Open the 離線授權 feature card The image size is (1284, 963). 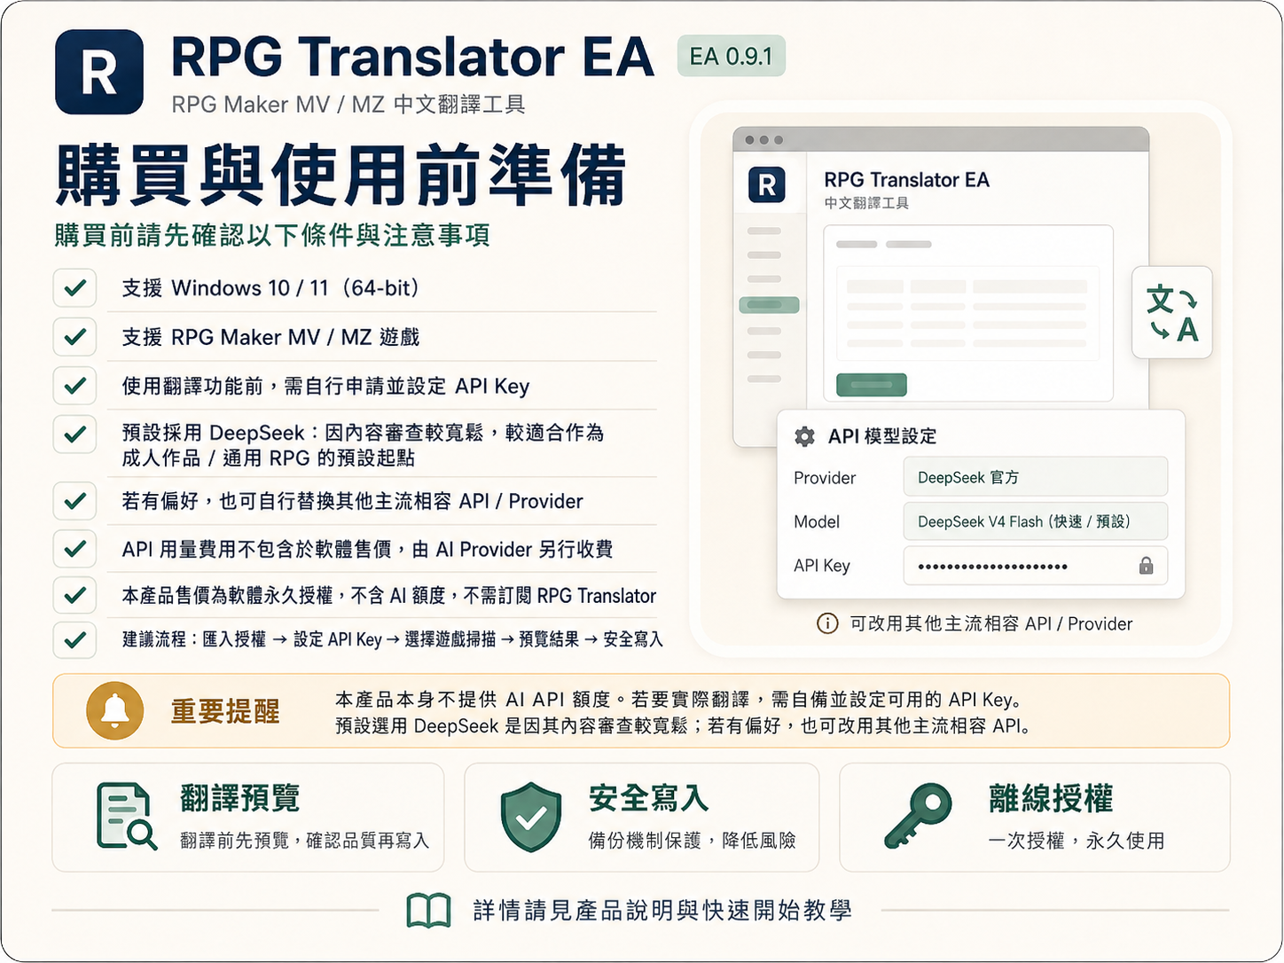1035,818
